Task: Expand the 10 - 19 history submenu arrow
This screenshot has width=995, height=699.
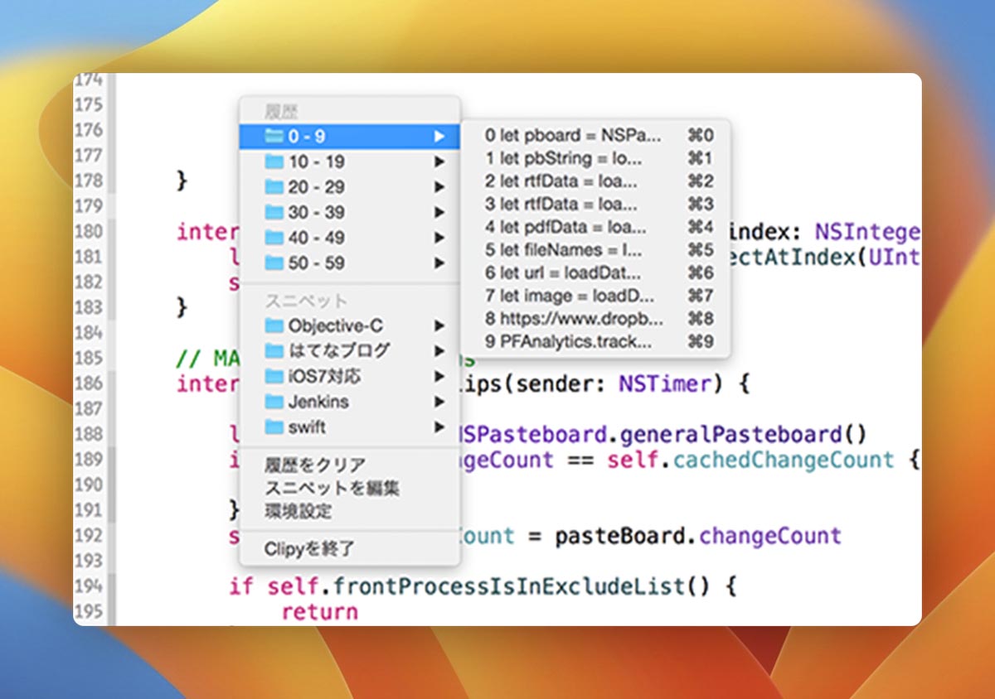Action: tap(439, 161)
